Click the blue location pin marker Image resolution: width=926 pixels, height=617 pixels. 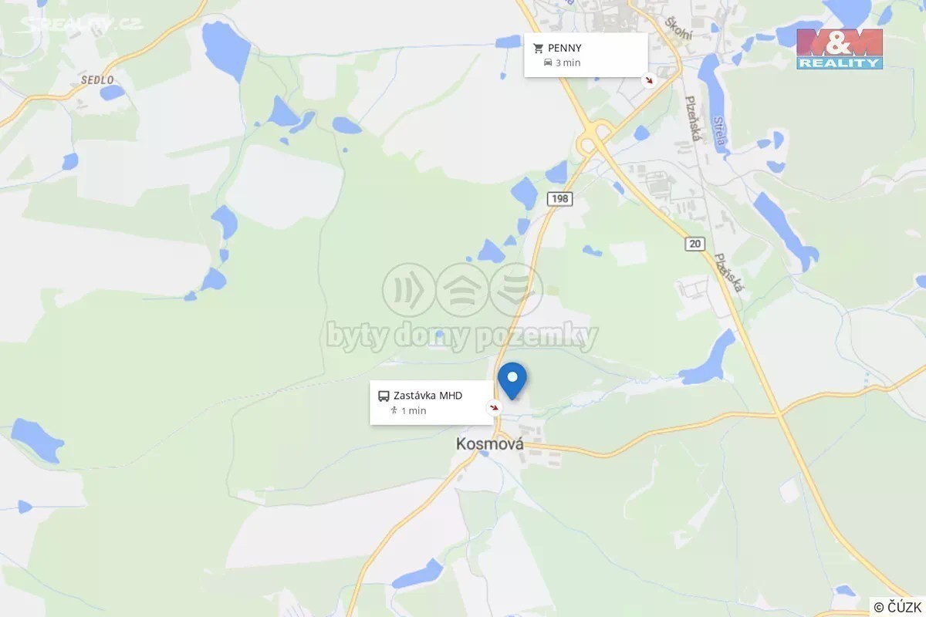pyautogui.click(x=512, y=380)
